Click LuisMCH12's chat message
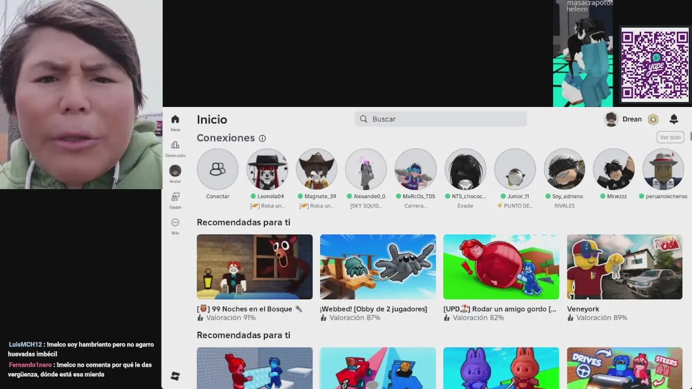The image size is (692, 389). point(81,349)
